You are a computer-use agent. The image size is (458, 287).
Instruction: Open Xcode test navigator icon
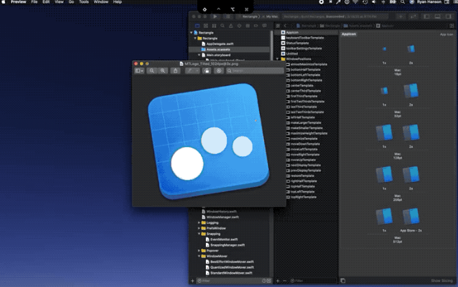240,26
